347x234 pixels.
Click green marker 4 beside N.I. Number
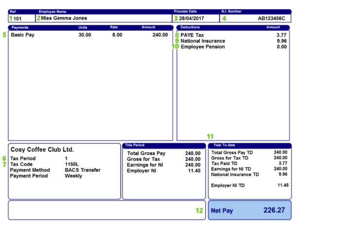(224, 18)
